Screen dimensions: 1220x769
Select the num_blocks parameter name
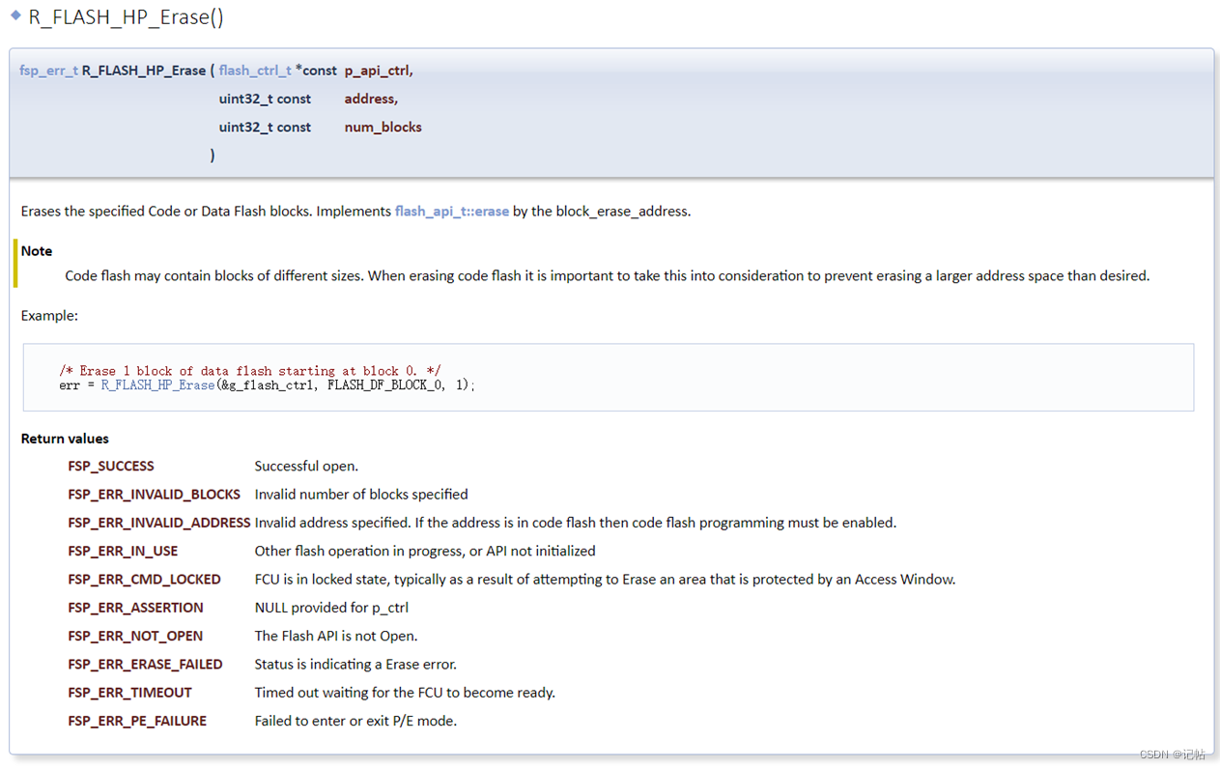point(383,127)
